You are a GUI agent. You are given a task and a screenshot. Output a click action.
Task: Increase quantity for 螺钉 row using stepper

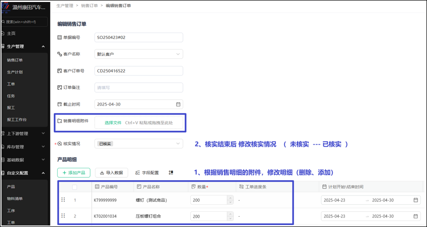click(229, 198)
